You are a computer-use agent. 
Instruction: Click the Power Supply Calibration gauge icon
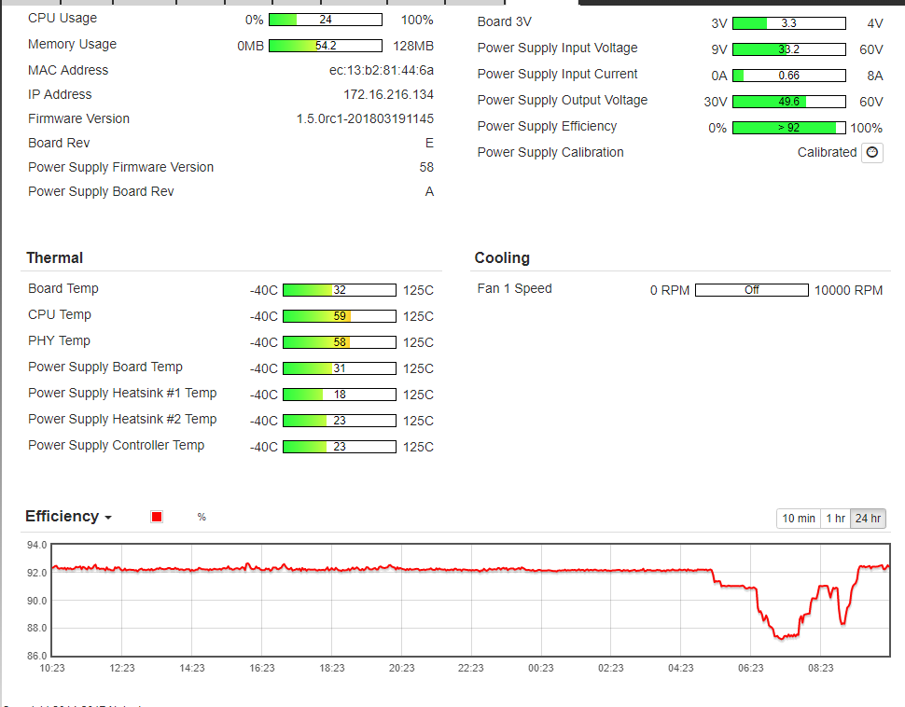[x=871, y=152]
